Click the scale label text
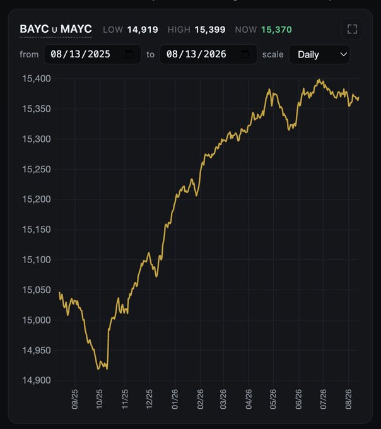The height and width of the screenshot is (429, 381). [x=273, y=54]
